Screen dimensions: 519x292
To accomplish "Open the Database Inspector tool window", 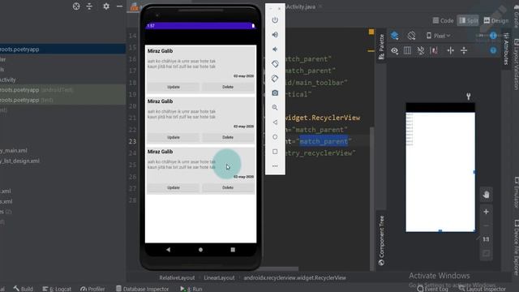I will click(x=142, y=289).
